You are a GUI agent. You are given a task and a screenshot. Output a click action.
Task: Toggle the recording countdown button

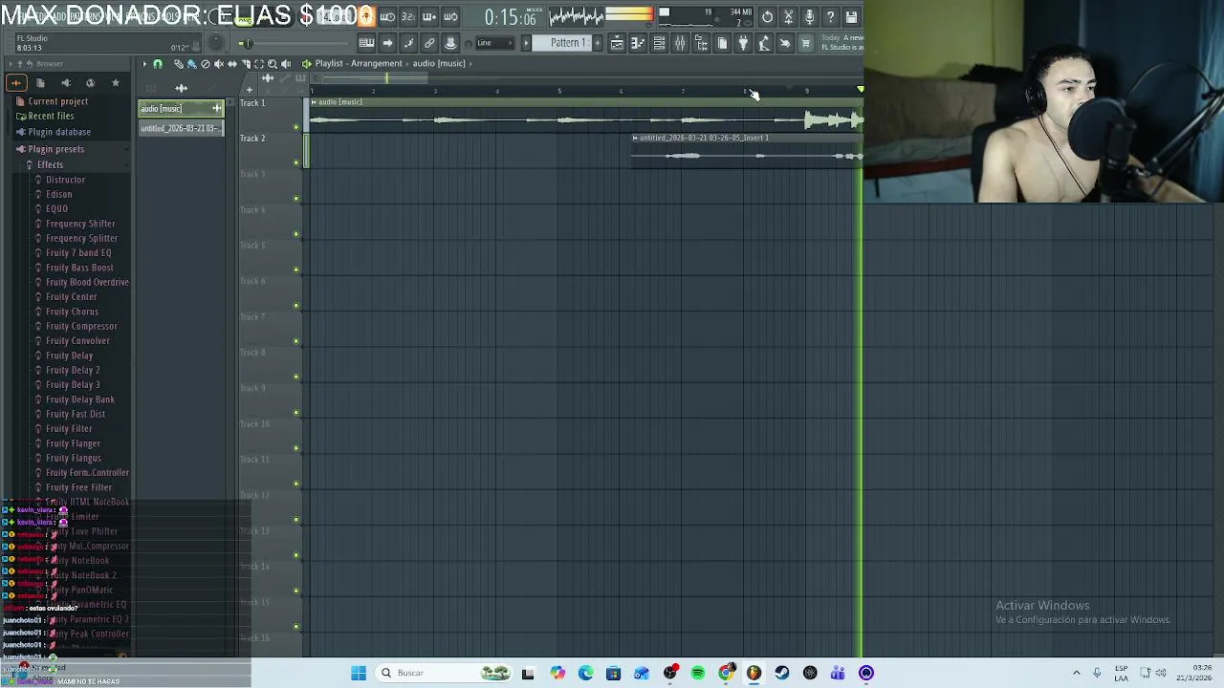click(408, 16)
